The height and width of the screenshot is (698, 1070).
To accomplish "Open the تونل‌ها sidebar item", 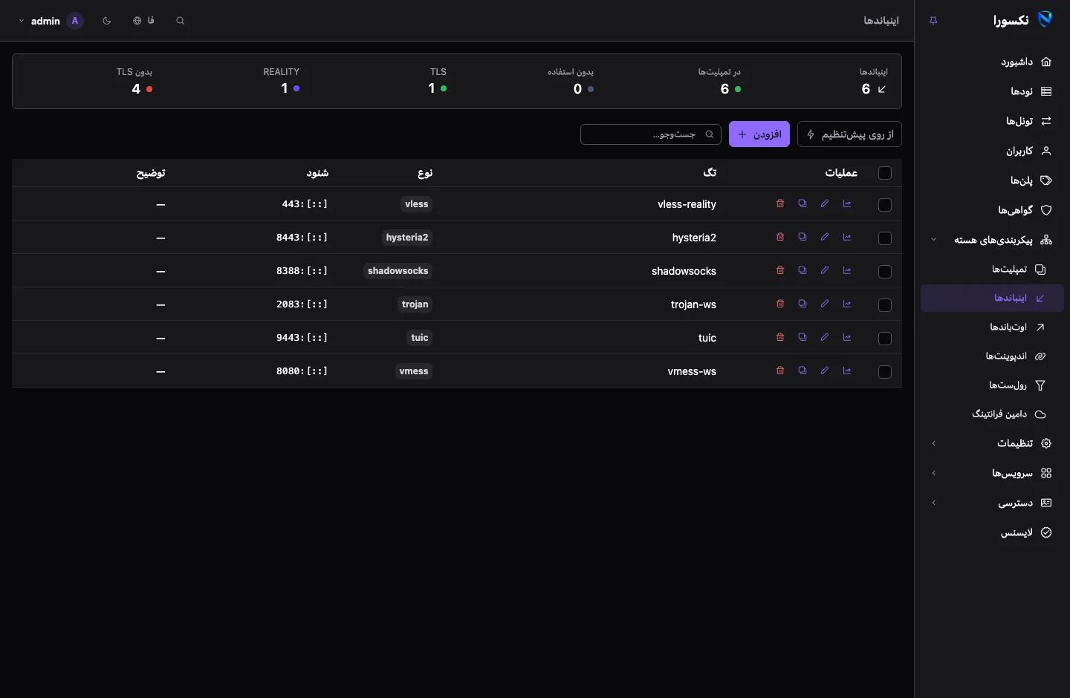I will [x=992, y=121].
